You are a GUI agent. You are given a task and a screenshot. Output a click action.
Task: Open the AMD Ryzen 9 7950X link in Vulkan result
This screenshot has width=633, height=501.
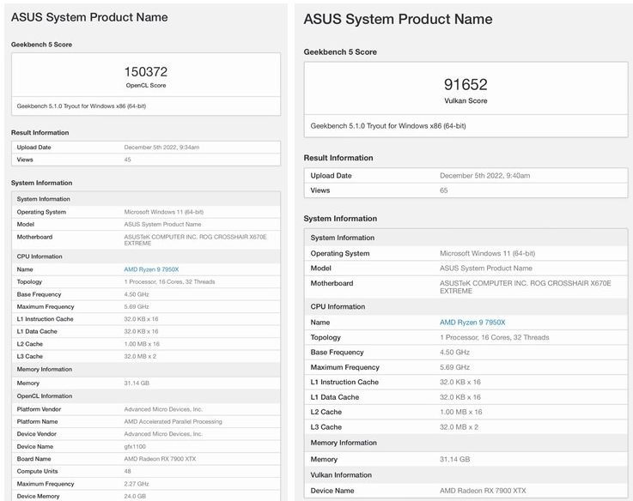click(x=472, y=323)
